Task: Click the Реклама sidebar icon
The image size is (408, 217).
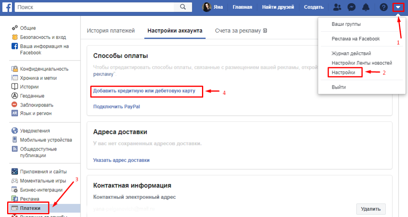Action: (x=15, y=199)
